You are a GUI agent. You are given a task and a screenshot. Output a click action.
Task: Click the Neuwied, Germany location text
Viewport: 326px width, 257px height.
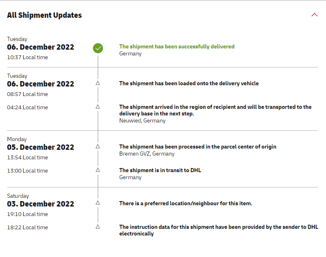click(142, 121)
